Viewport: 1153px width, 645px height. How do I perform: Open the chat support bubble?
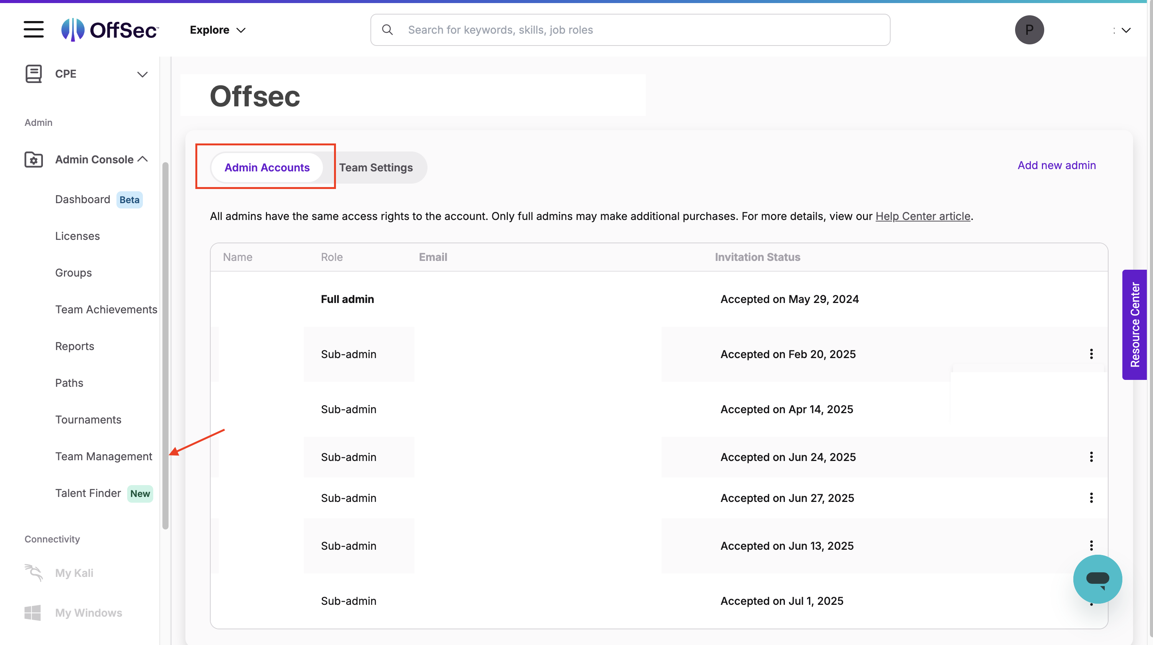[x=1097, y=579]
